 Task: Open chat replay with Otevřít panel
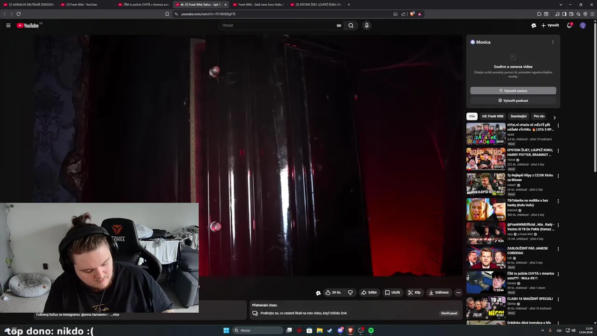click(449, 313)
